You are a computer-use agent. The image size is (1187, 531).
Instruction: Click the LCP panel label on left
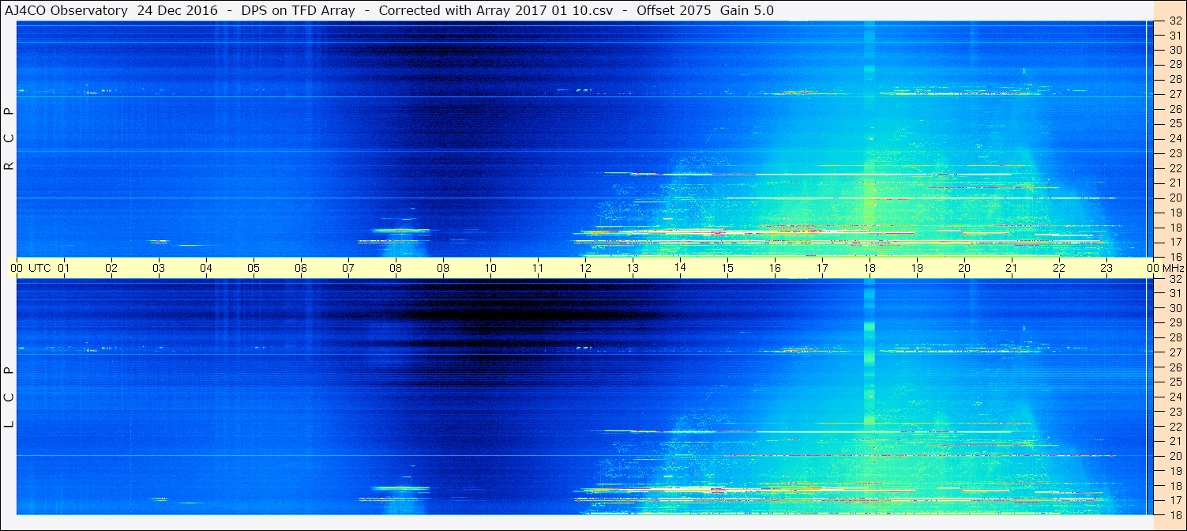coord(9,397)
